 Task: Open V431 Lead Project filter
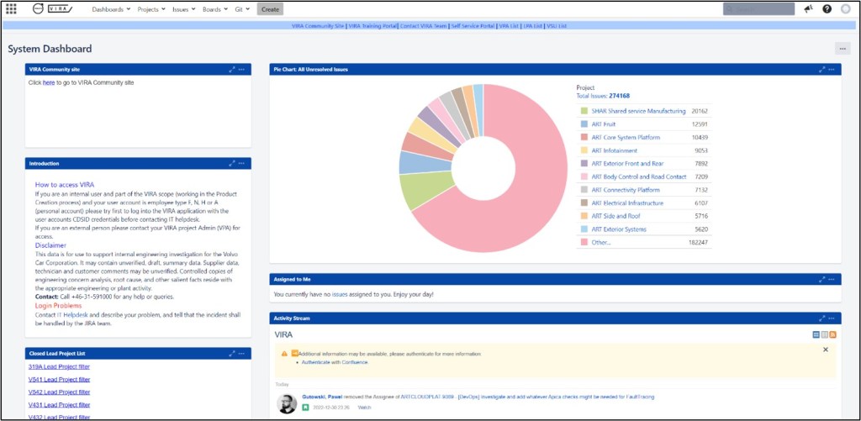click(x=59, y=404)
